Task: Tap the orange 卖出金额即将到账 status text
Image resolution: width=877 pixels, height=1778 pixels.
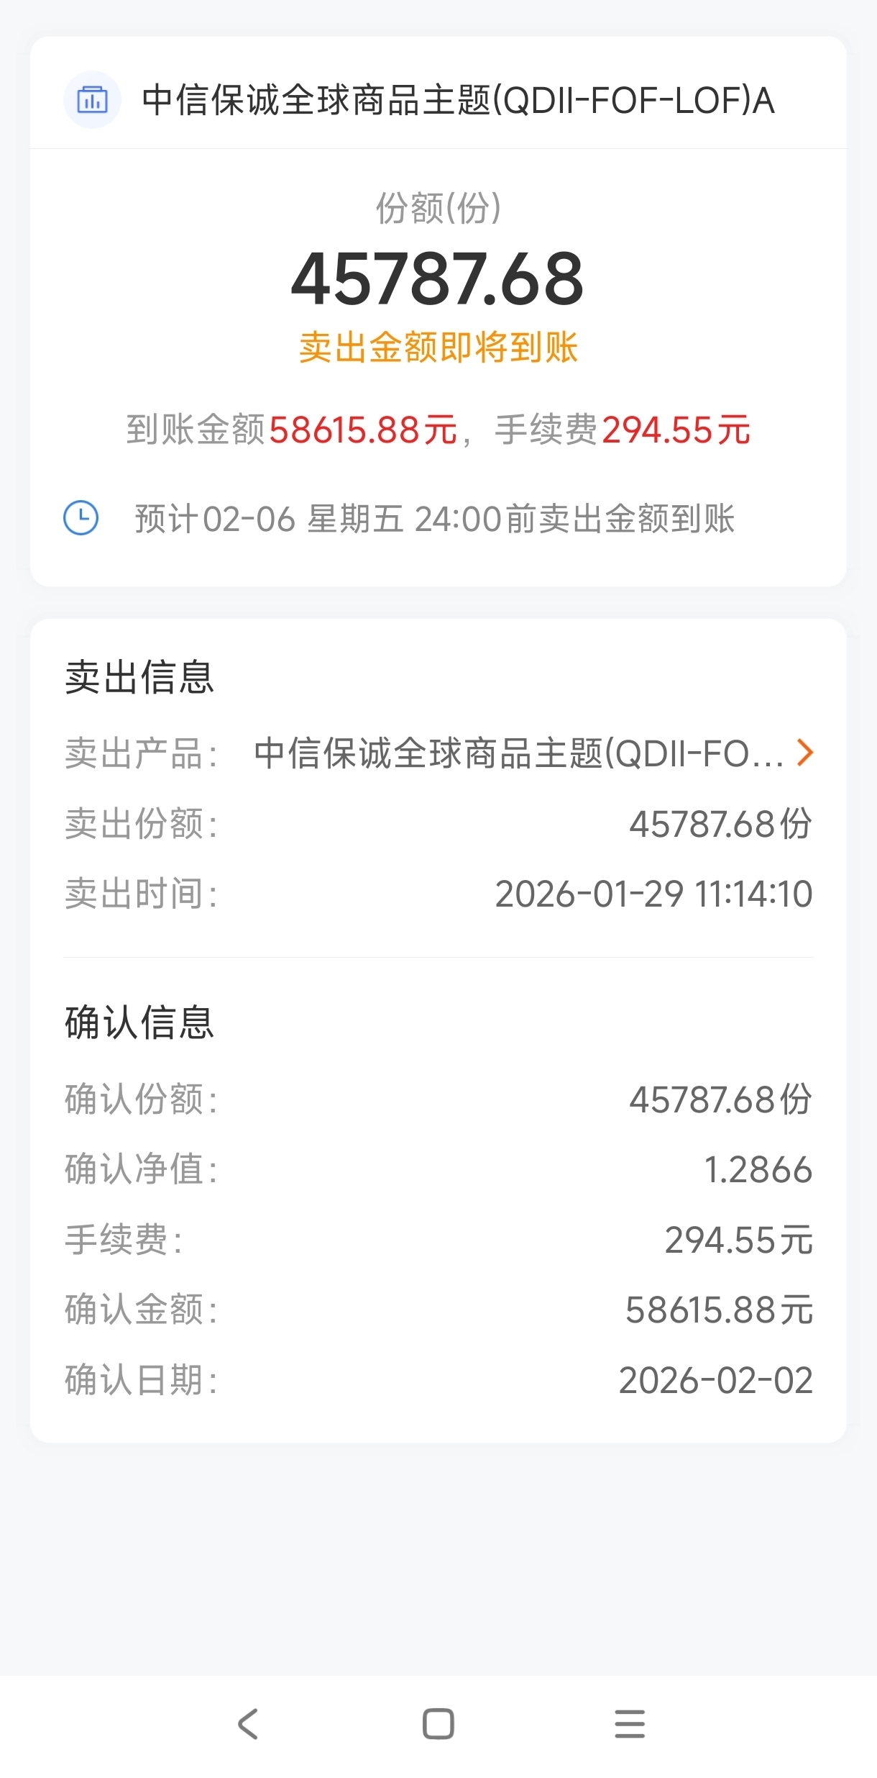Action: tap(439, 348)
